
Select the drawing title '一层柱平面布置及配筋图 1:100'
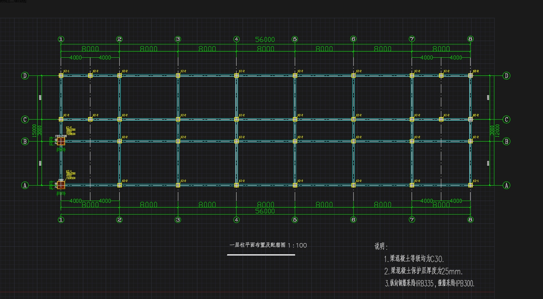click(268, 245)
